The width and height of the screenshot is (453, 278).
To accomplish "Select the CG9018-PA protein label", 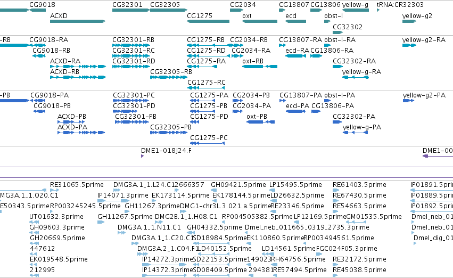I will 50,95.
